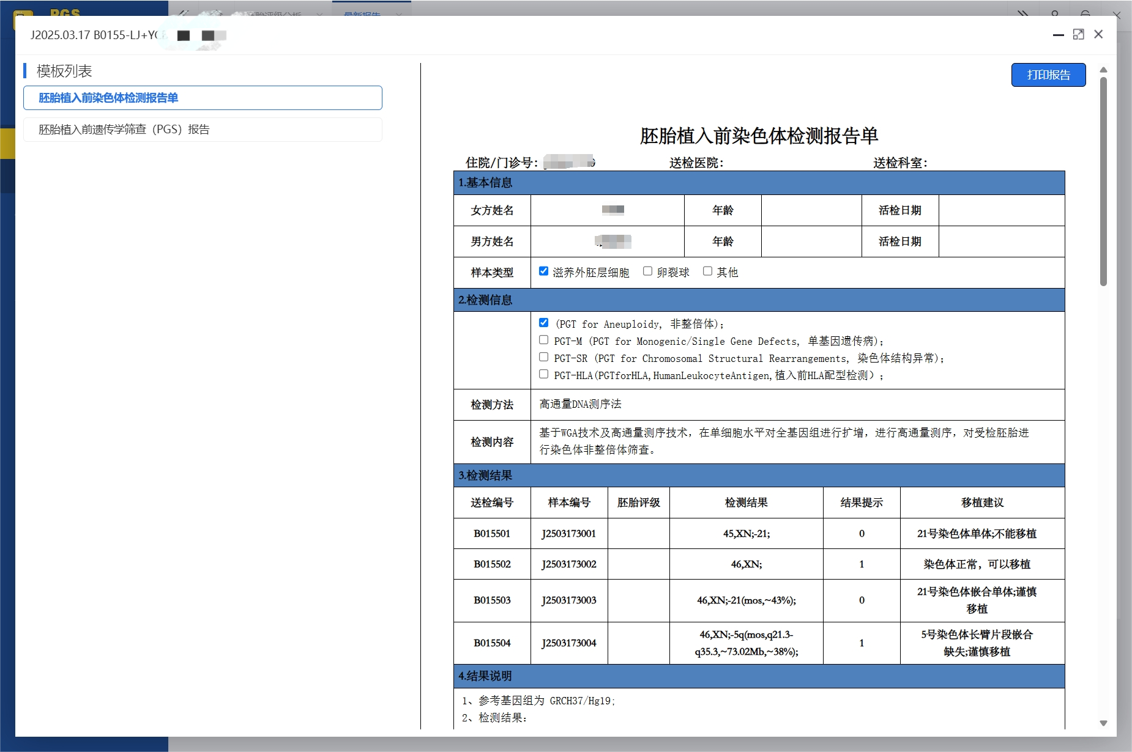Image resolution: width=1132 pixels, height=752 pixels.
Task: Uncheck the 滋养外胚层细胞 sample type checkbox
Action: tap(543, 271)
